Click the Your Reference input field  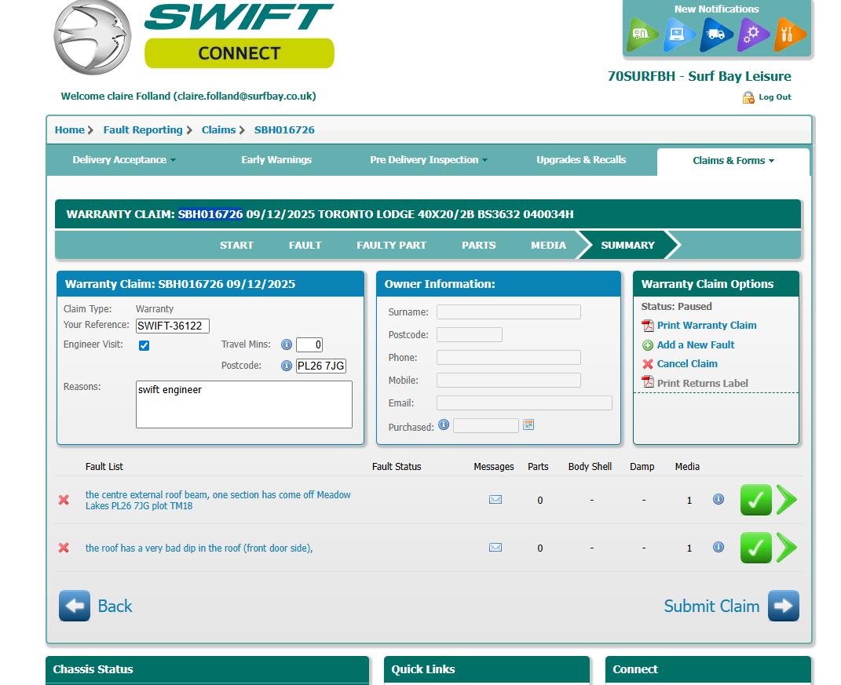173,326
